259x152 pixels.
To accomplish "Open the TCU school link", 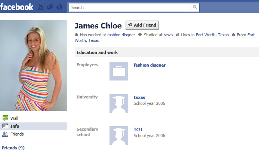I will pyautogui.click(x=138, y=130).
